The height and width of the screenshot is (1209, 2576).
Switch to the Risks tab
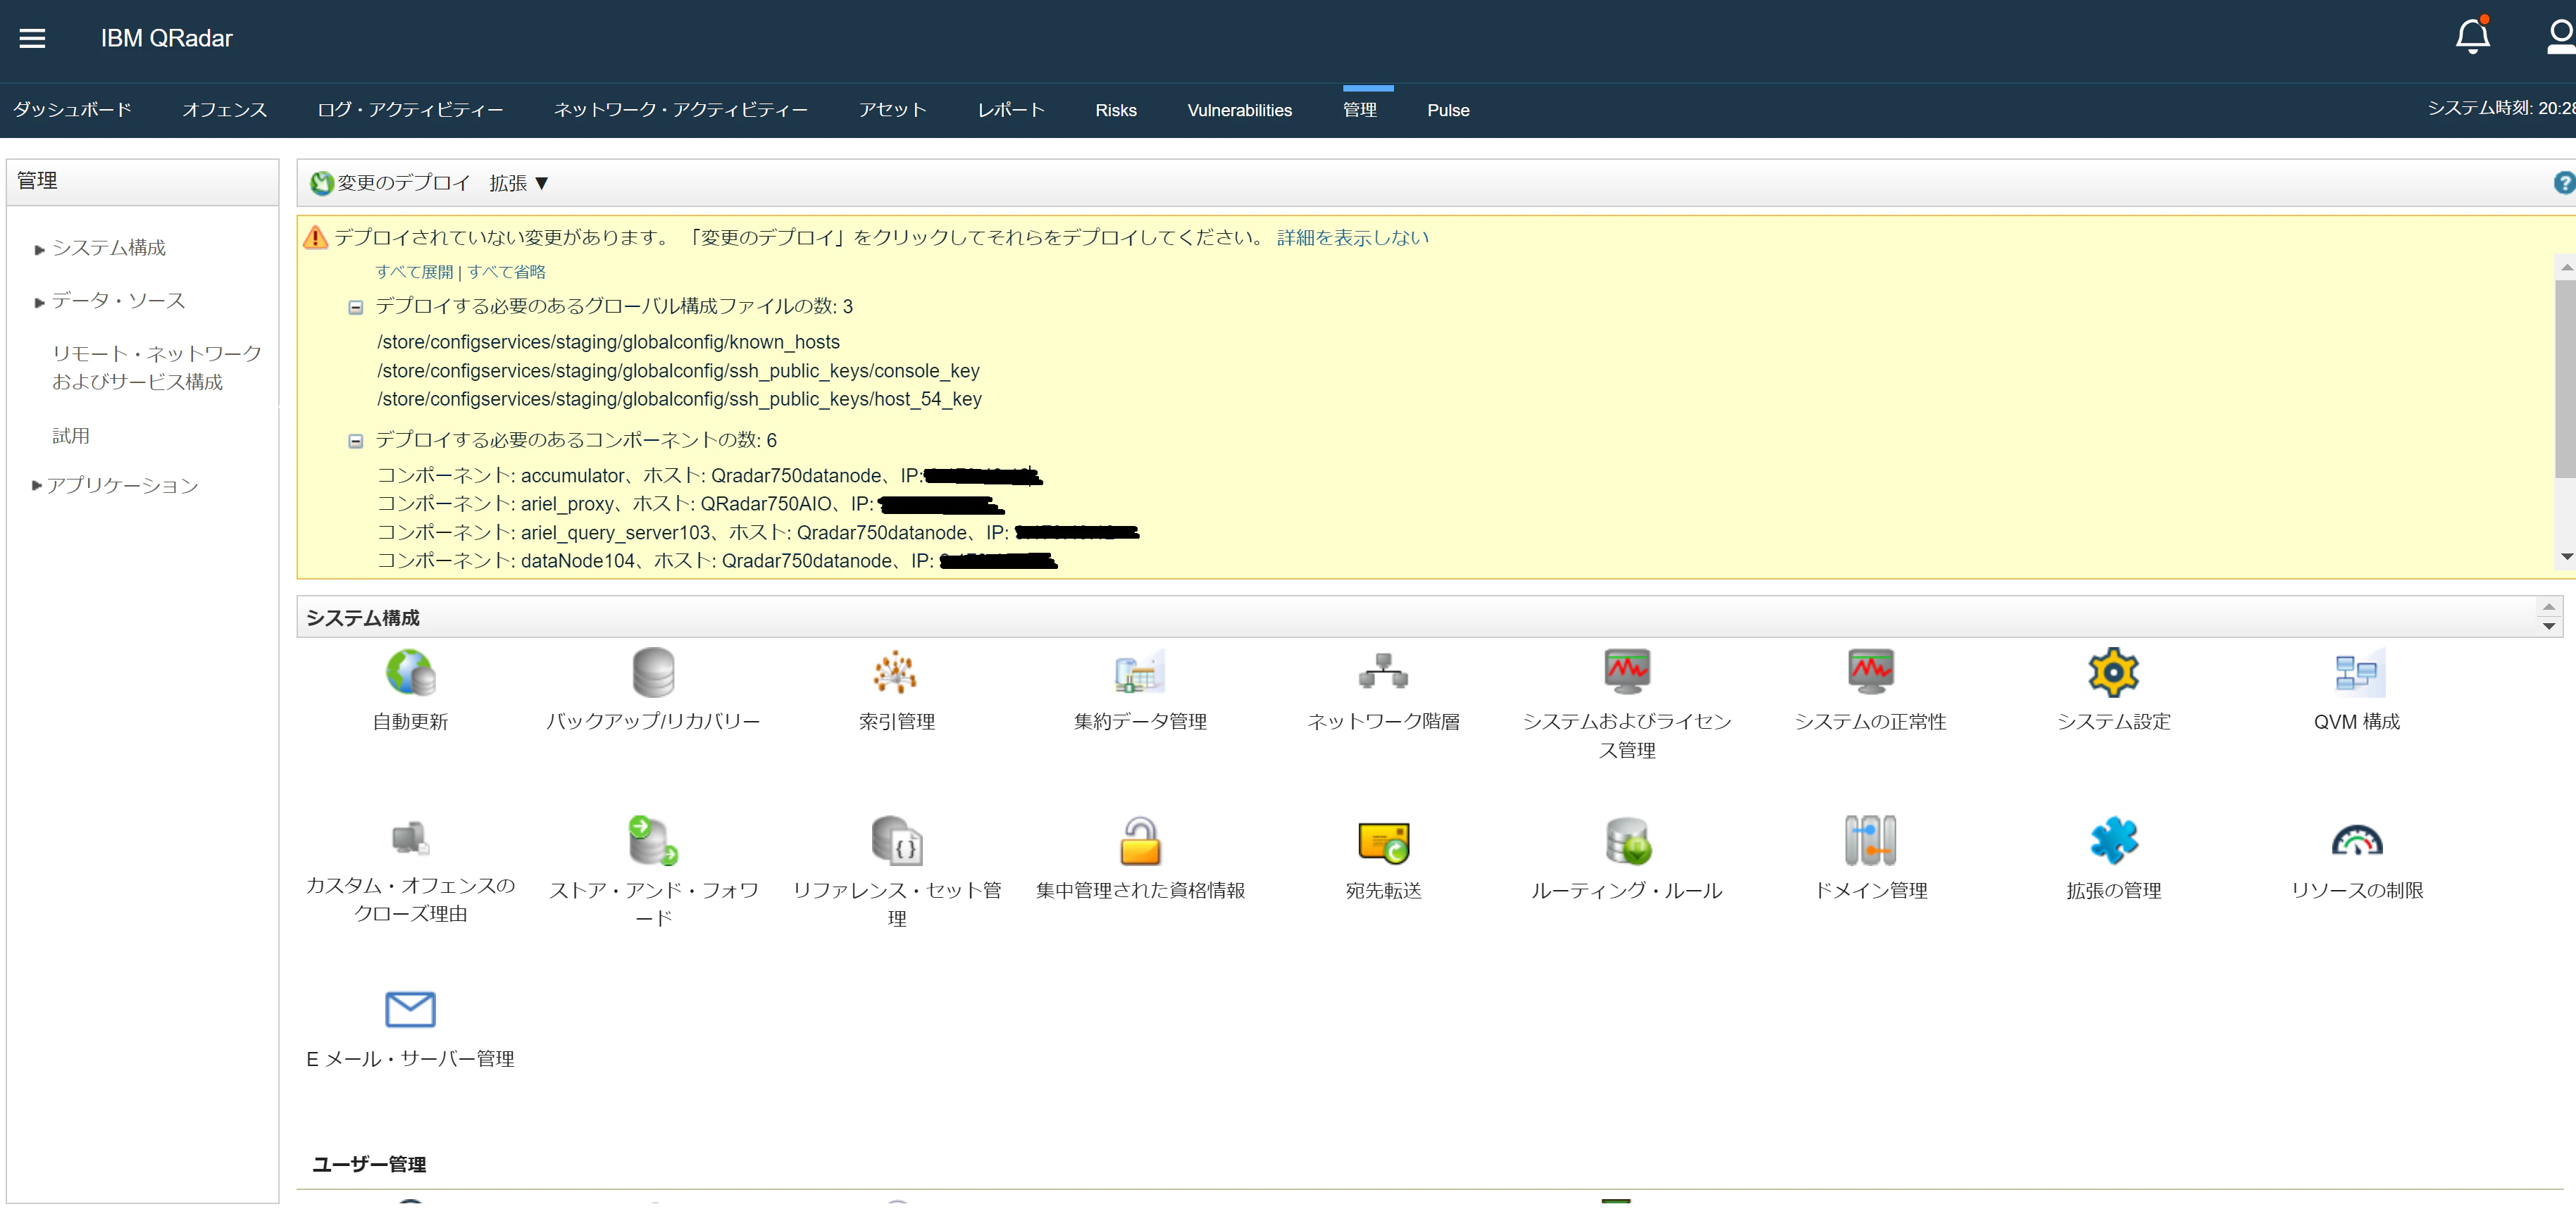coord(1115,110)
